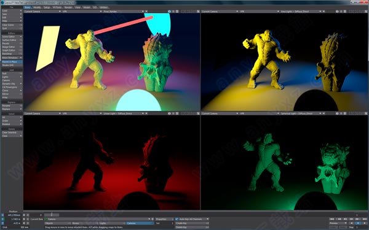The height and width of the screenshot is (230, 369).
Task: Maximize the Final_Render viewport using its corner icon
Action: 198,11
